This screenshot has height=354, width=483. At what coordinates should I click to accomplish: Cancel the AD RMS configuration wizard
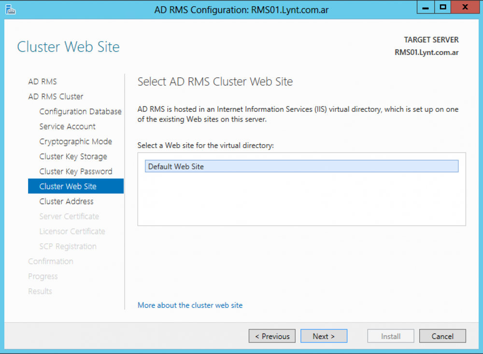tap(442, 336)
